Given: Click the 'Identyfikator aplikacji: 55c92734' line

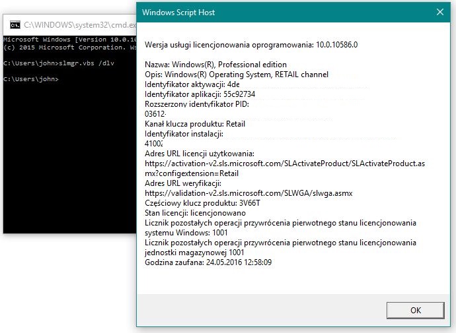Looking at the screenshot, I should pos(200,94).
